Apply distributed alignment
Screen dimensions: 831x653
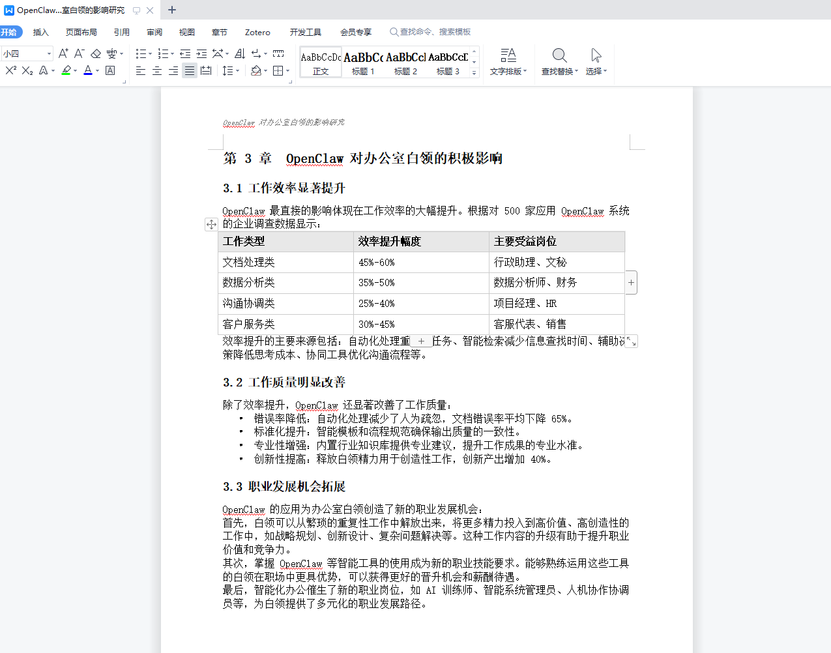pos(206,70)
